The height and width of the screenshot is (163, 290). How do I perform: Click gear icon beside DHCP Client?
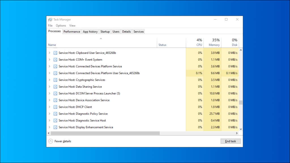click(x=55, y=107)
